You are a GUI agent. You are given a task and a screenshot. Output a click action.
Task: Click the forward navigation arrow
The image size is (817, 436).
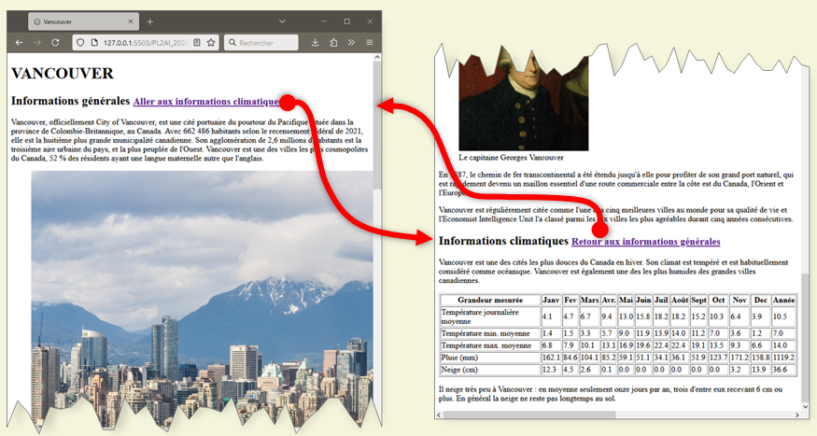tap(37, 43)
